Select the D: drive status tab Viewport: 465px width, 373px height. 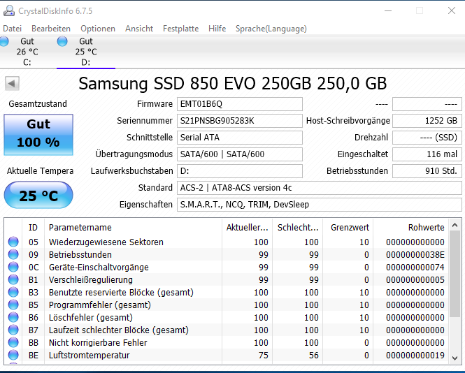(x=86, y=52)
